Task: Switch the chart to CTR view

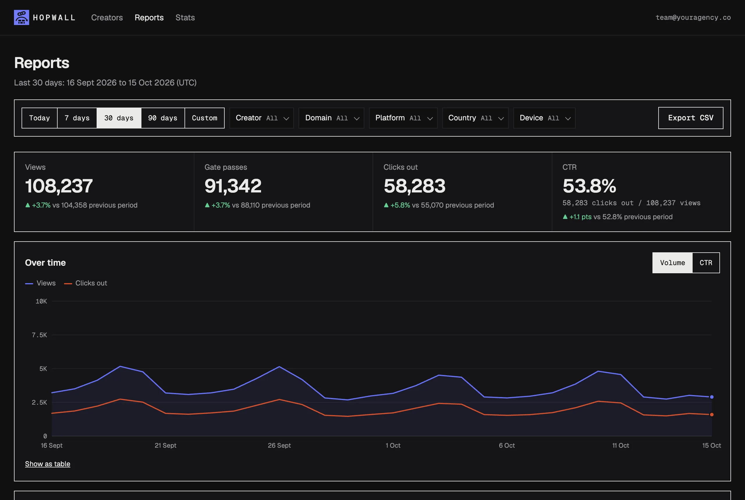Action: pos(706,263)
